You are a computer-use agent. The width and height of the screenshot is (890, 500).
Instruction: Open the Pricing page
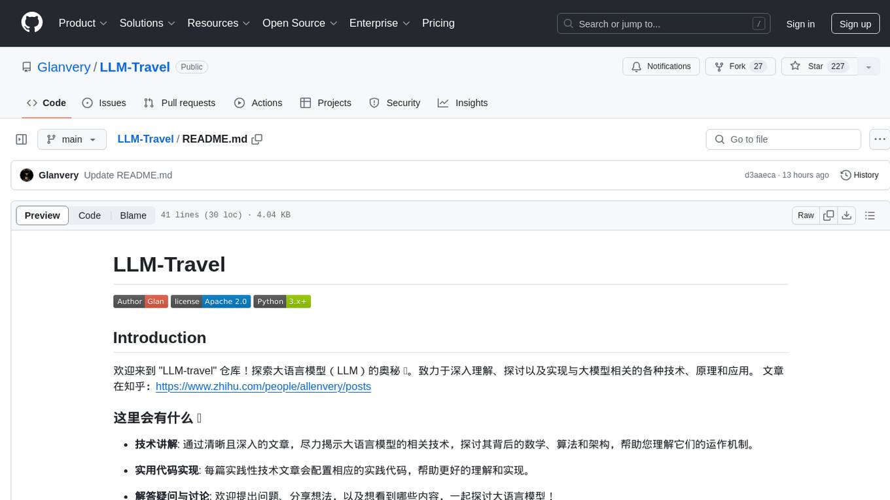[x=438, y=23]
